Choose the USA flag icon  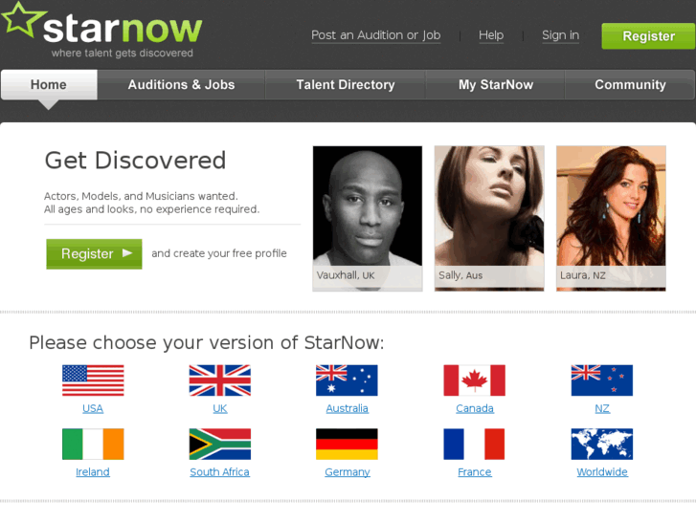tap(93, 380)
